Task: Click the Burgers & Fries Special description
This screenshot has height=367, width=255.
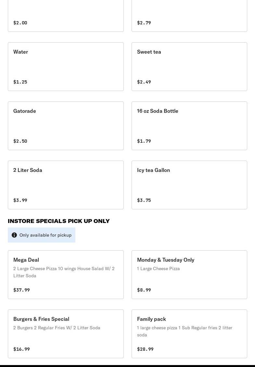Action: coord(57,328)
